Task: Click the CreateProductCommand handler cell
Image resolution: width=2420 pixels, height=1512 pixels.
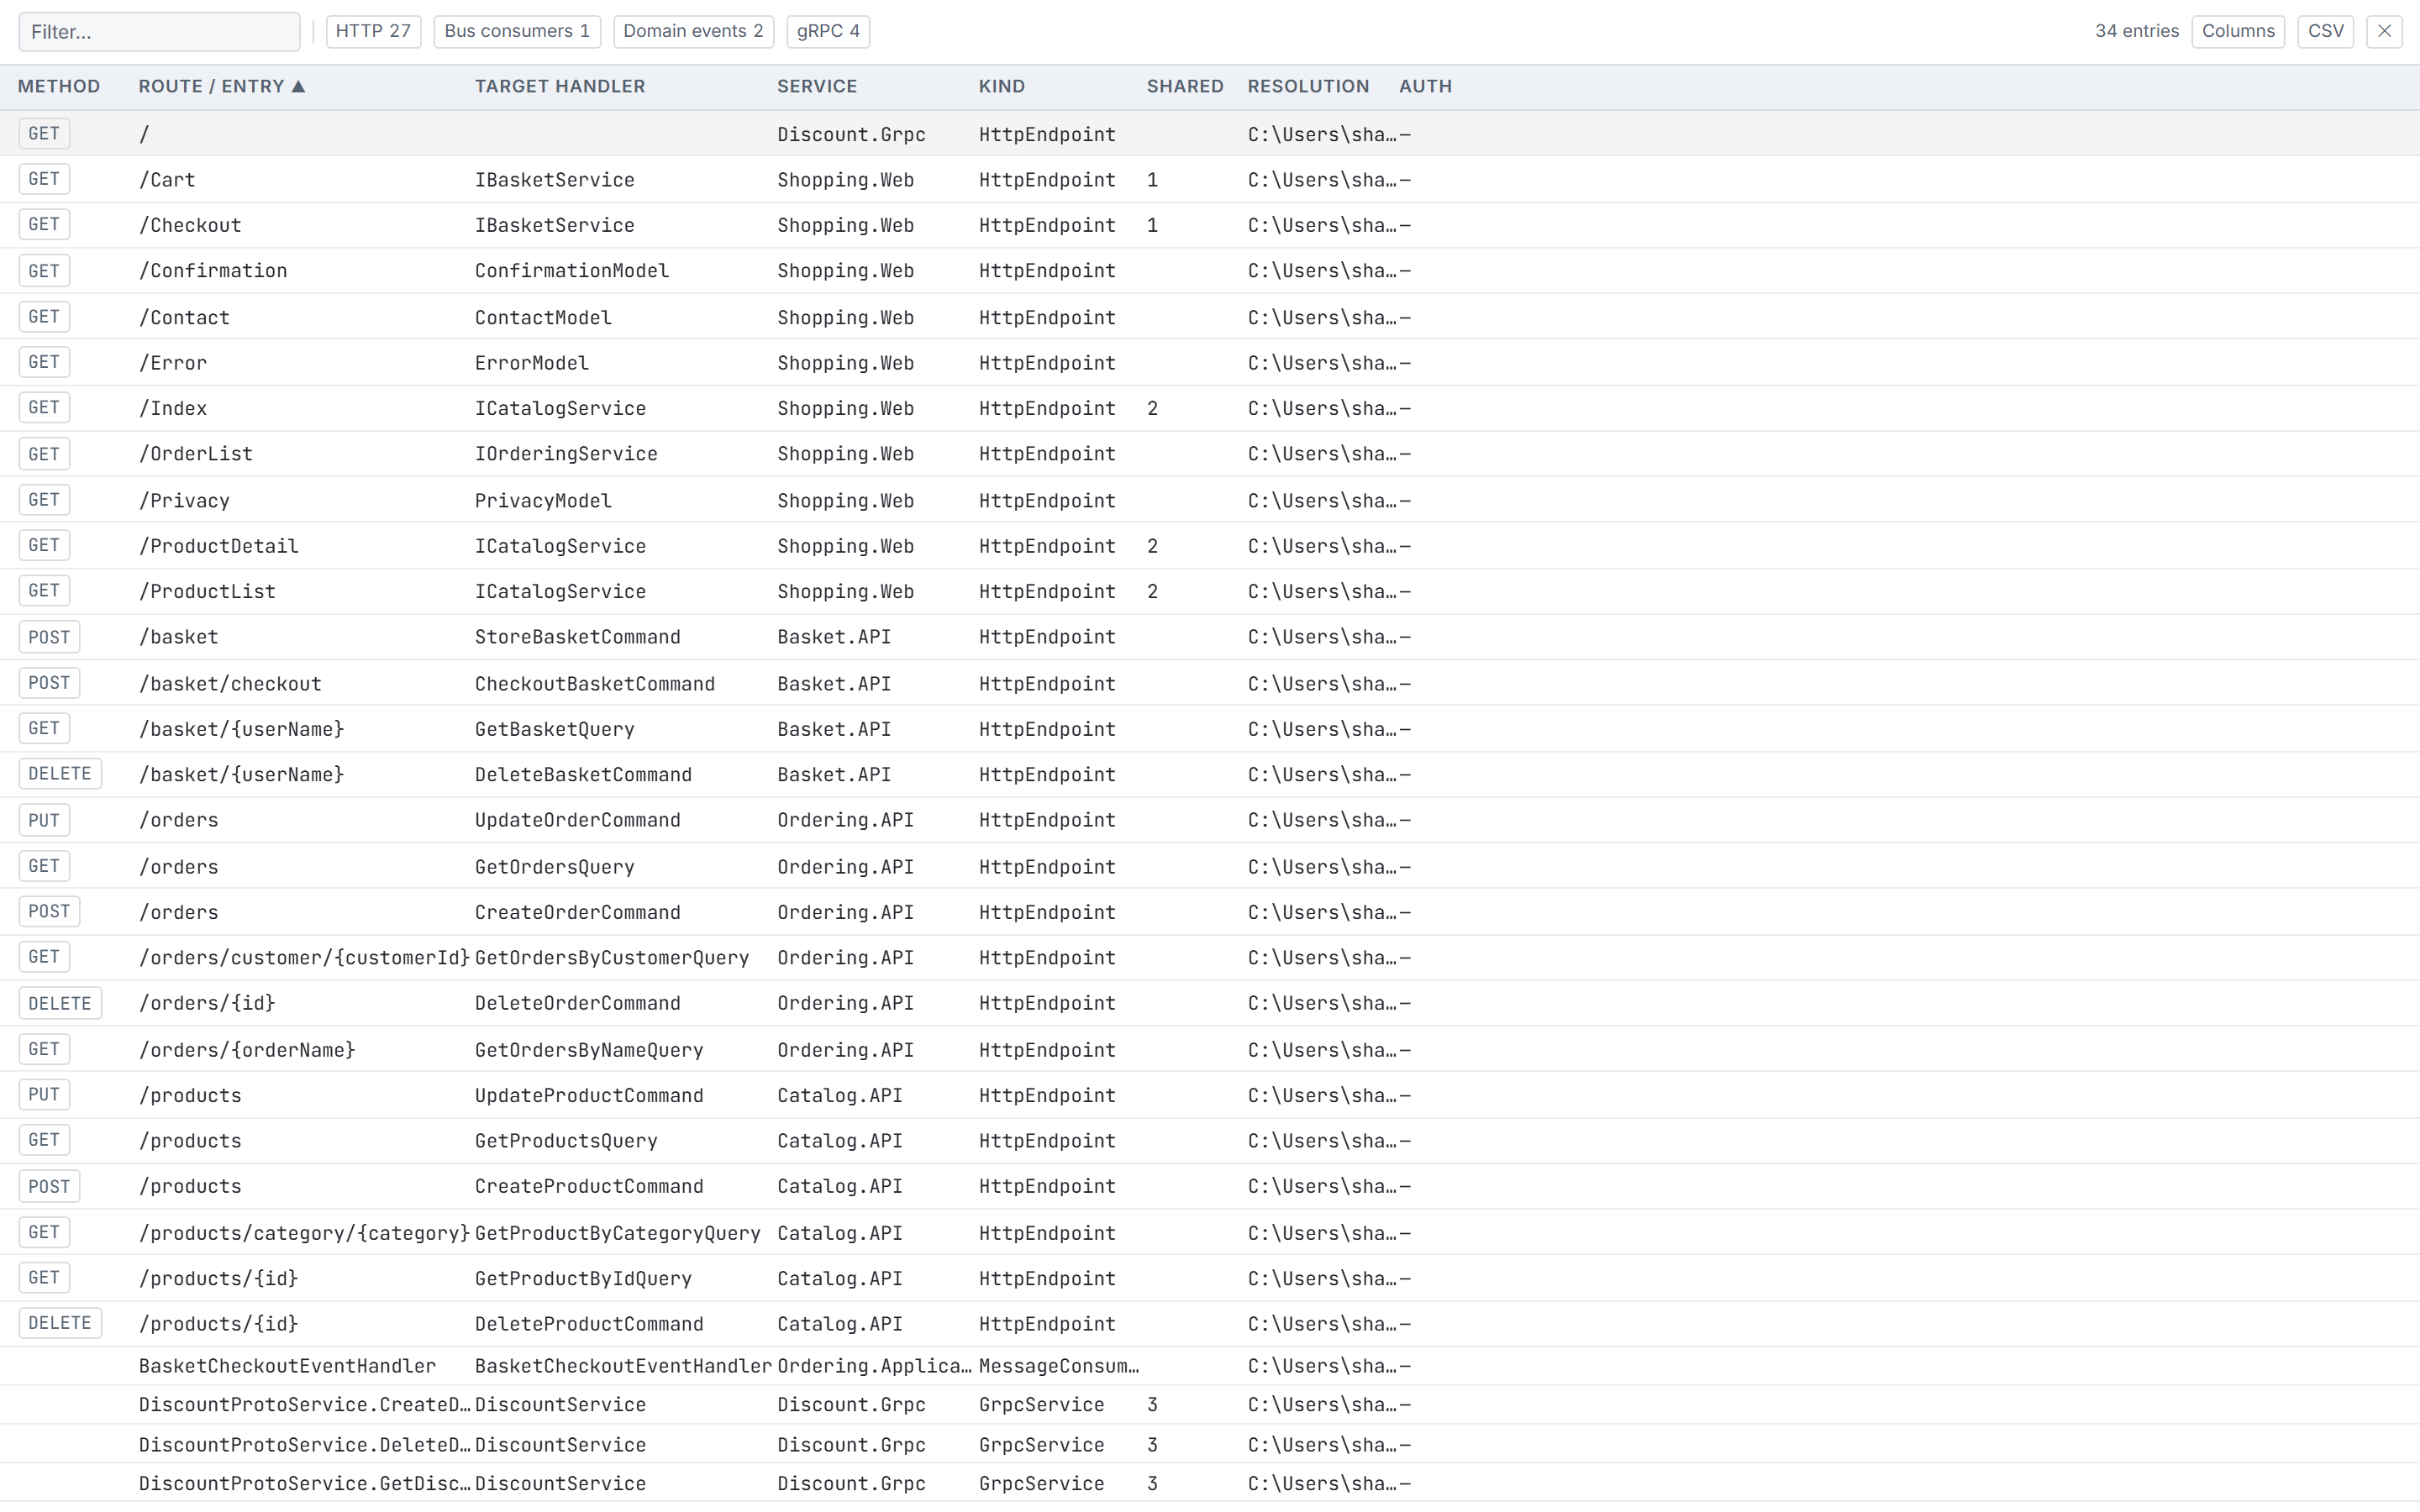Action: (x=589, y=1186)
